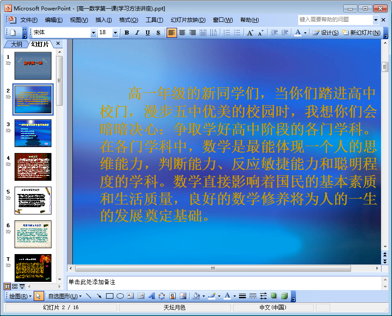392x316 pixels.
Task: Click the Center align icon
Action: (182, 33)
